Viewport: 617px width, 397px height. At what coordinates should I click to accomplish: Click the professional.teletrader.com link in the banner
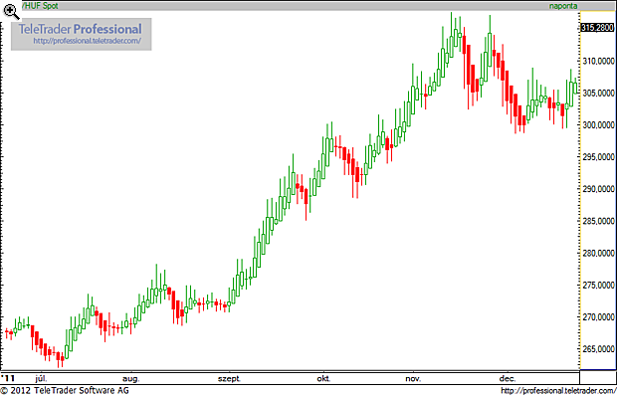87,41
